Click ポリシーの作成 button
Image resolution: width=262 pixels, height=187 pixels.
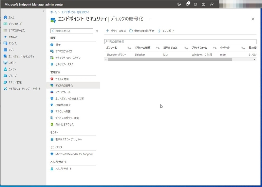point(116,31)
